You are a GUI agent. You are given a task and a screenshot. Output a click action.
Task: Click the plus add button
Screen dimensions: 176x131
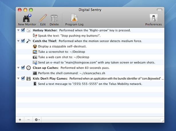pyautogui.click(x=20, y=120)
